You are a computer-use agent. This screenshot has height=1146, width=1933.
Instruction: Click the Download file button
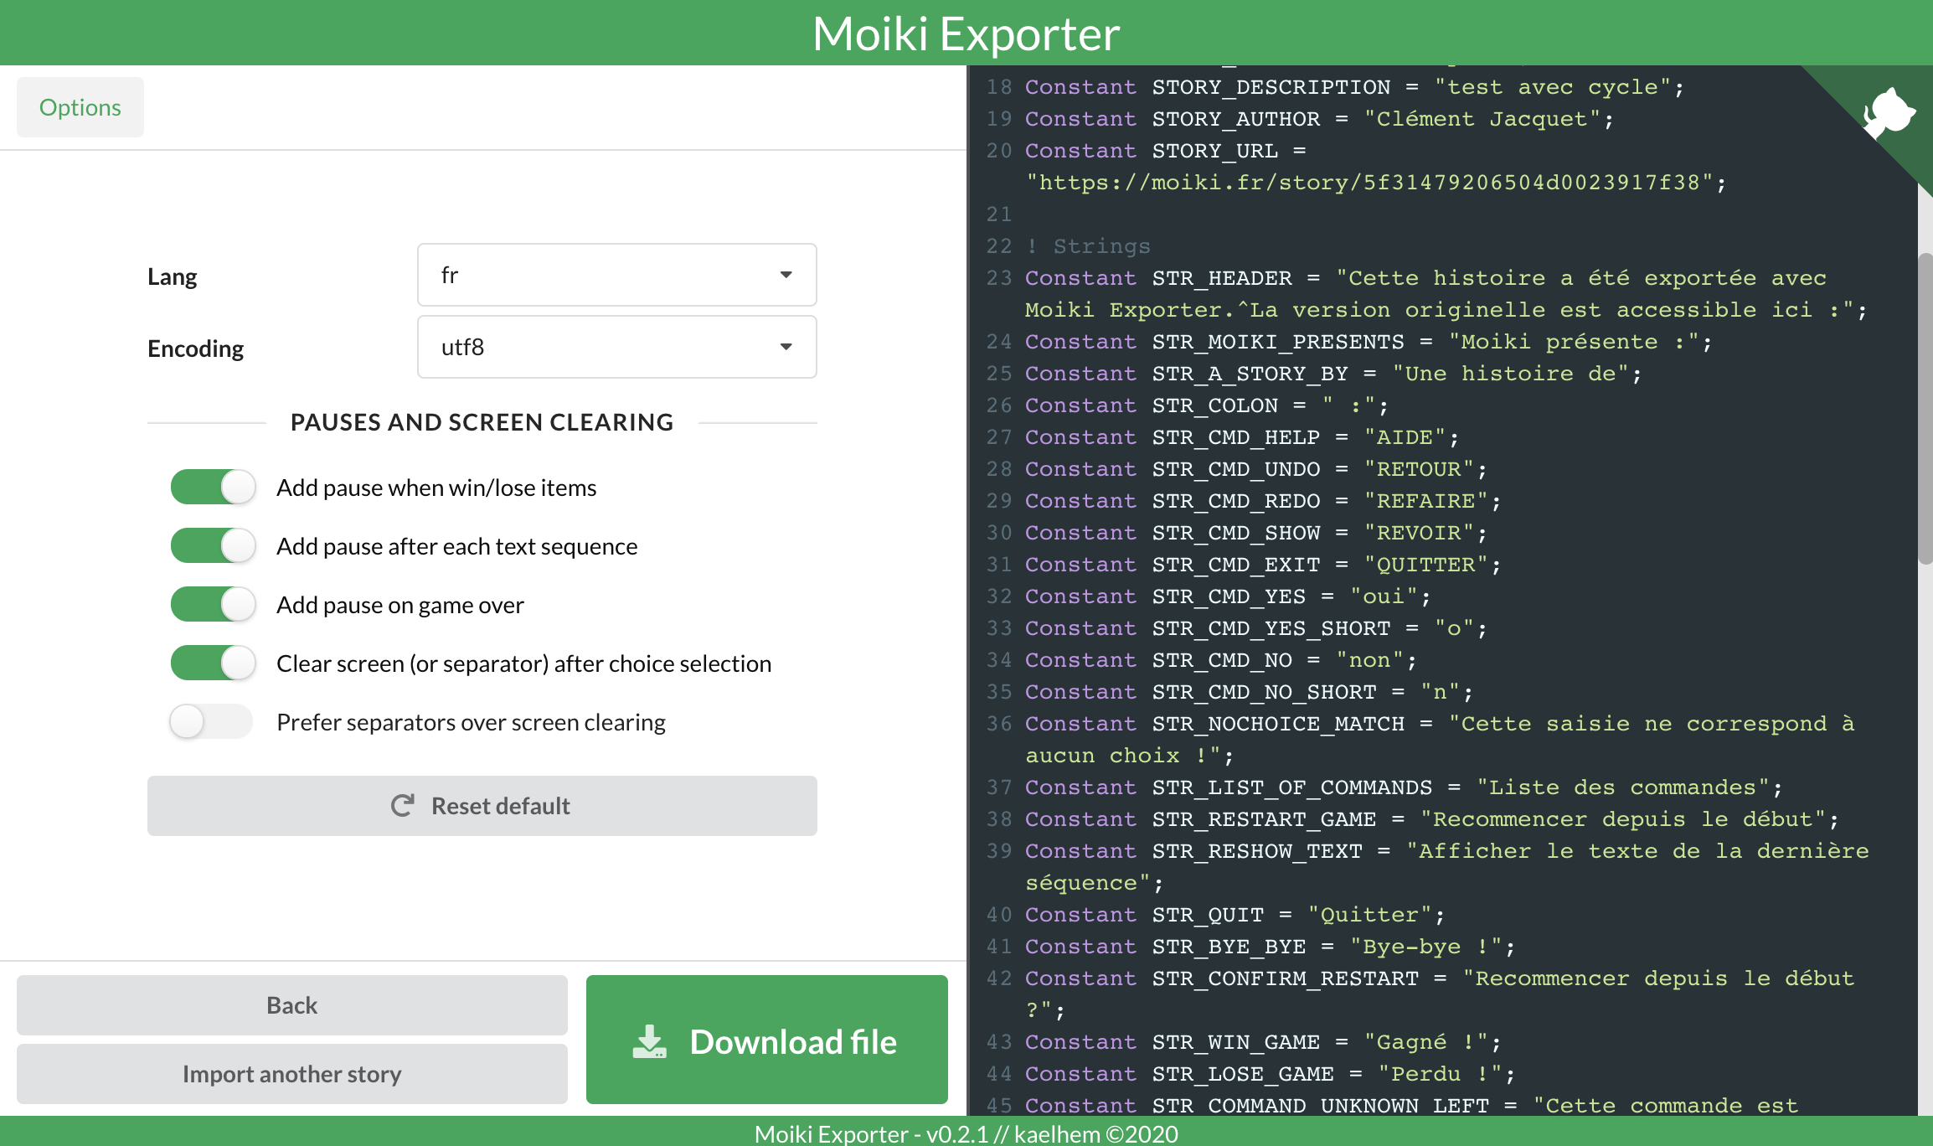(766, 1040)
